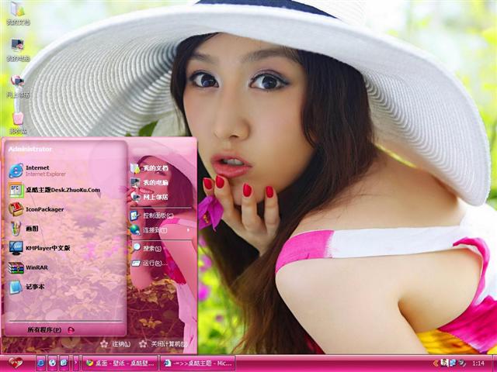497x372 pixels.
Task: Launch Internet Explorer from quick launch
Action: pos(40,363)
